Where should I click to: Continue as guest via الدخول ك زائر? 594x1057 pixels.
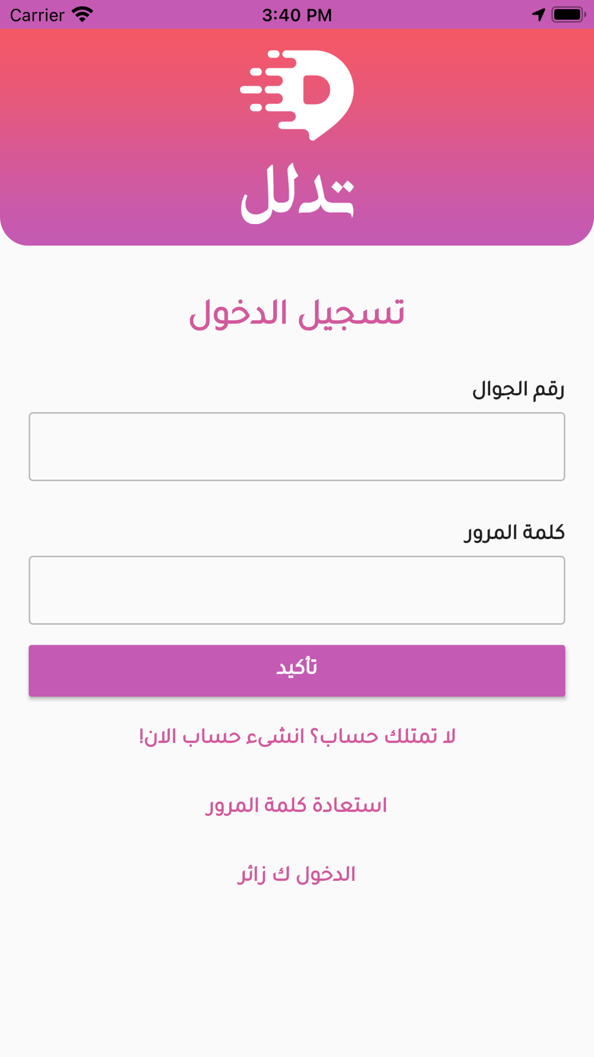296,874
